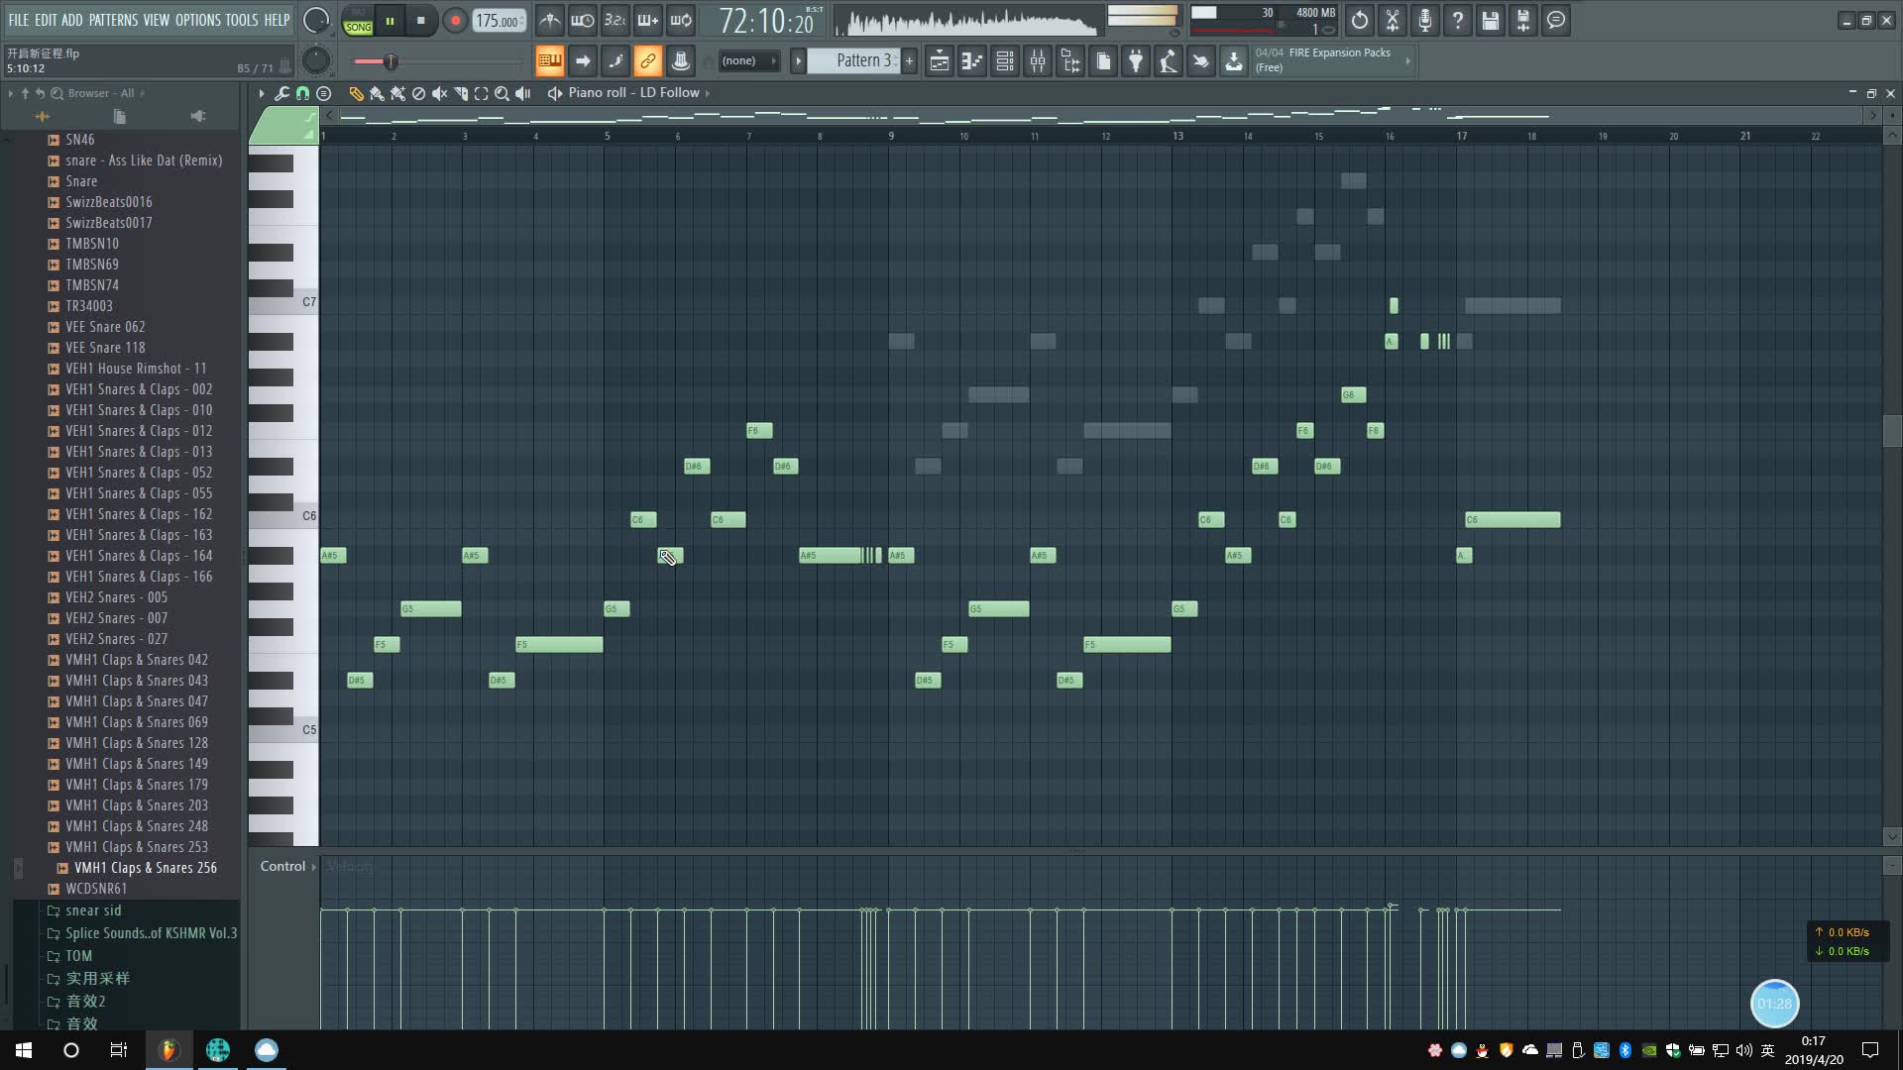This screenshot has width=1903, height=1070.
Task: Select the Draw pencil tool in piano roll
Action: (356, 93)
